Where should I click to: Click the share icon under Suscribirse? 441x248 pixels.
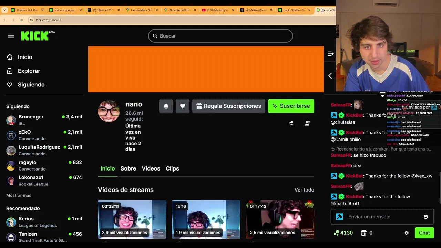tap(291, 123)
